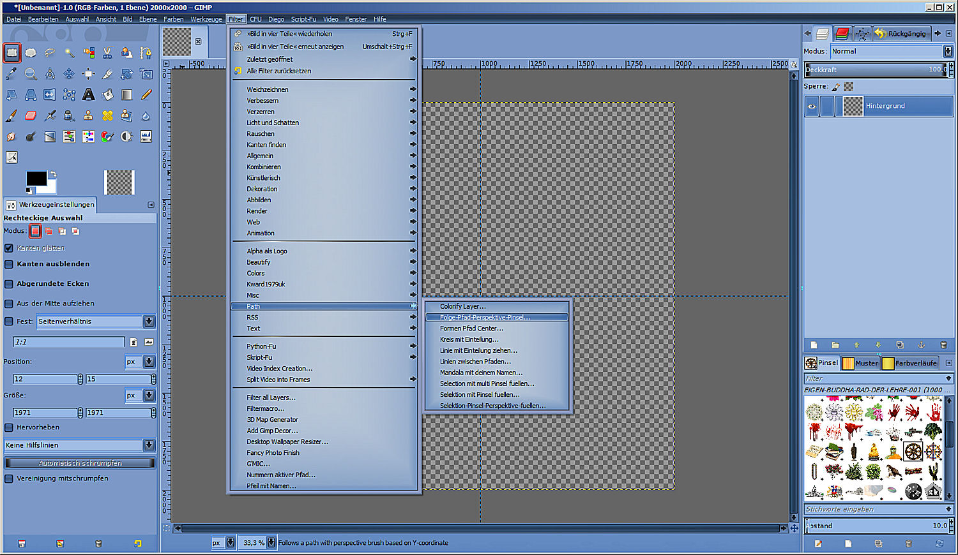The width and height of the screenshot is (958, 555).
Task: Open Position unit px dropdown
Action: (x=140, y=362)
